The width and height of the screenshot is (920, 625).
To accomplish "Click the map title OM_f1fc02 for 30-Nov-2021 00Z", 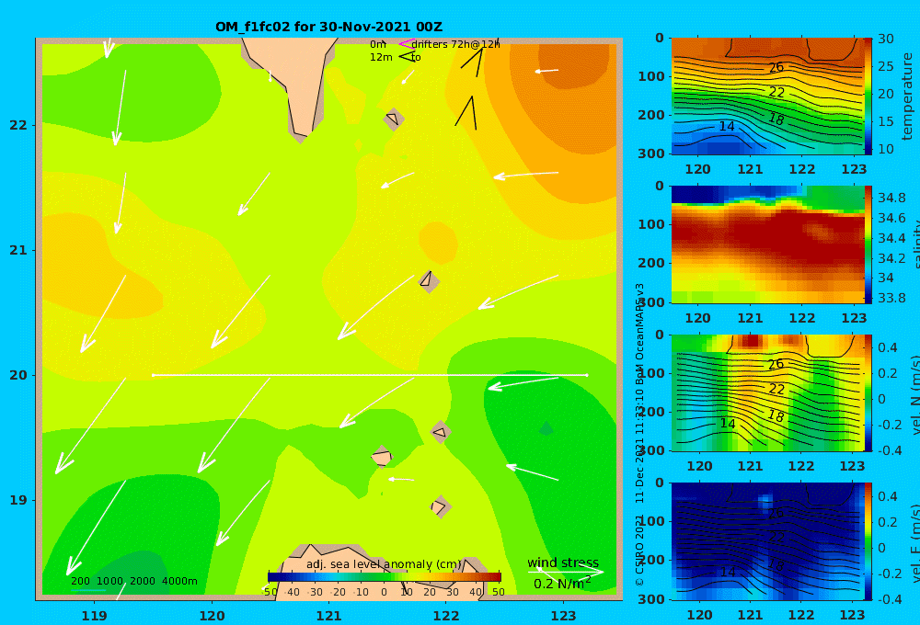I will [328, 27].
